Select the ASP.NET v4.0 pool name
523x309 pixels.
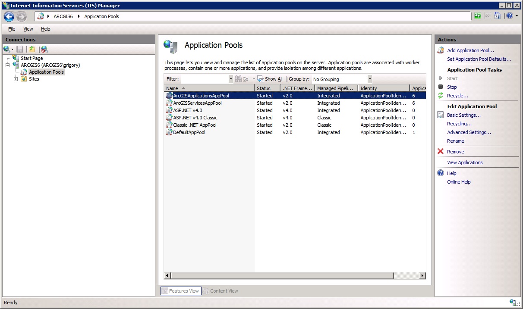click(187, 110)
